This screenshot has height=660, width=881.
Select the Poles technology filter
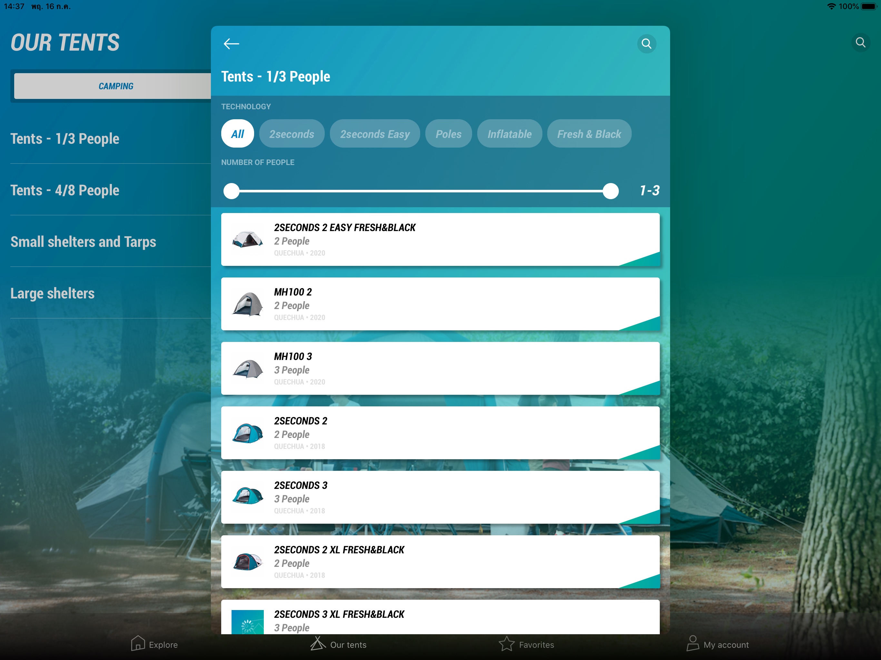[x=448, y=133]
